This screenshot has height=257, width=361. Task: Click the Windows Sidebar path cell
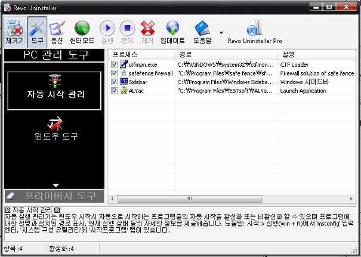coord(226,82)
